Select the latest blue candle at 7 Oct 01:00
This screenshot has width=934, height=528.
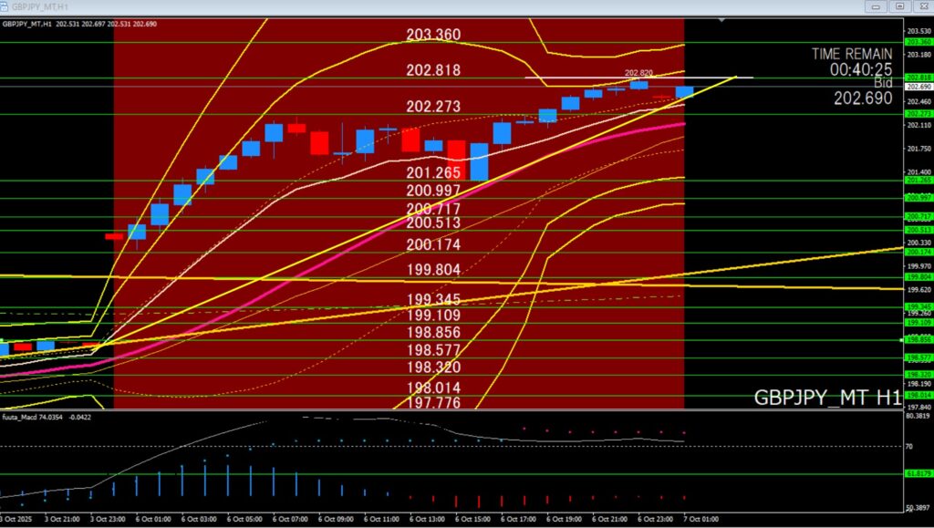(x=684, y=92)
